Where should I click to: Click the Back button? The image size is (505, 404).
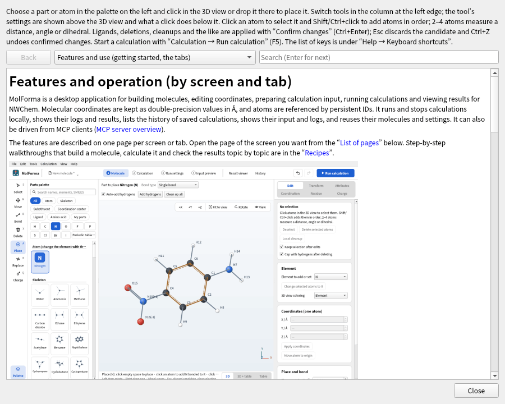(29, 57)
